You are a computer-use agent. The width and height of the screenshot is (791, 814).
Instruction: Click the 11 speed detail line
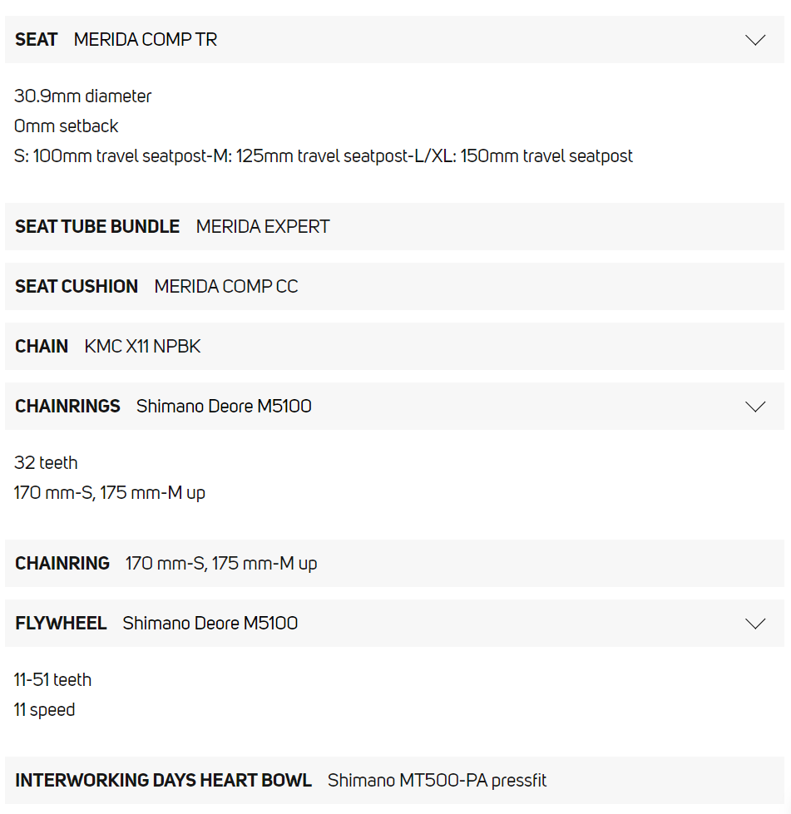45,710
